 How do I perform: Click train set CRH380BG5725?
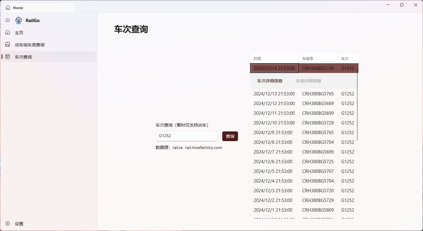tap(318, 162)
